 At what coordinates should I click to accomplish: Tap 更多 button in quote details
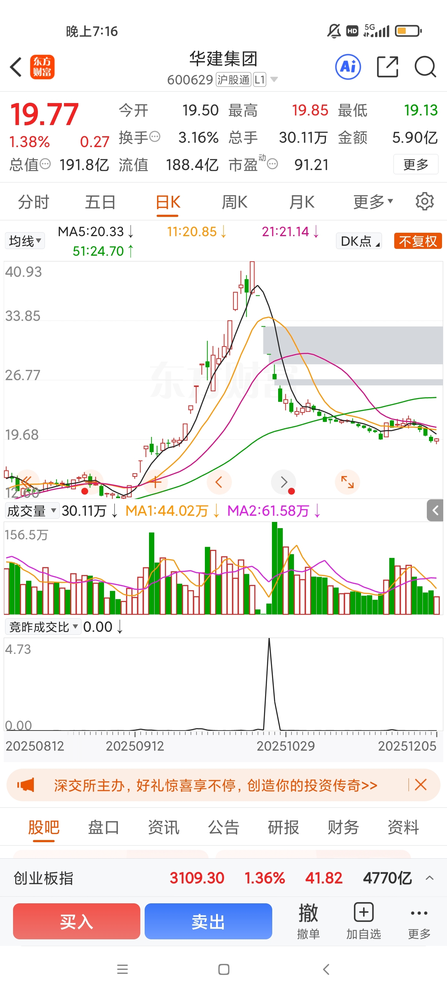(x=415, y=164)
